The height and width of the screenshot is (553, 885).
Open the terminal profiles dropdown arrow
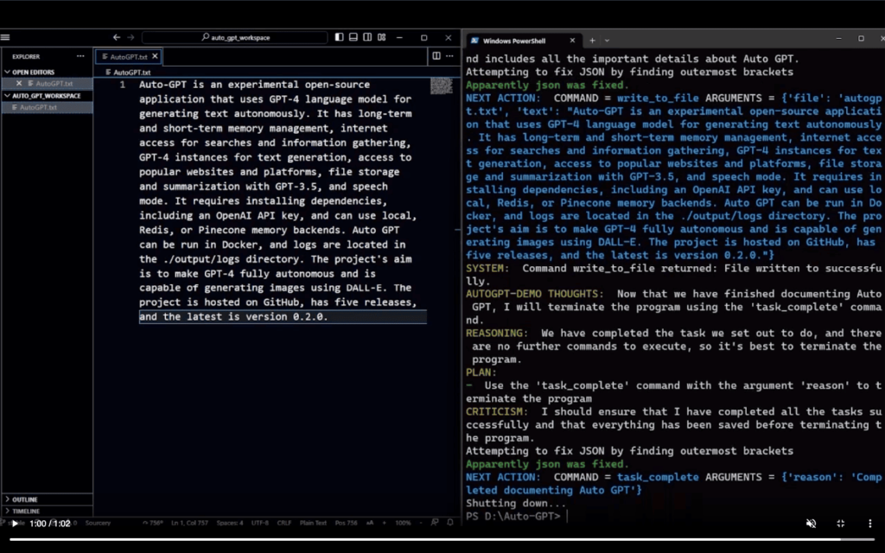[607, 41]
